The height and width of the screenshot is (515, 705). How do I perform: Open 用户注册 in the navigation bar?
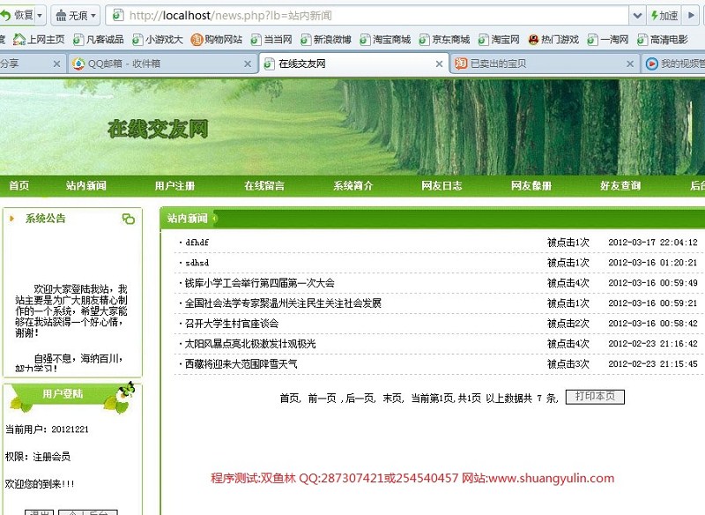tap(174, 185)
